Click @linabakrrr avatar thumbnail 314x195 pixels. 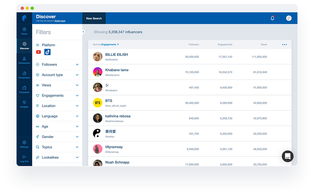98,87
